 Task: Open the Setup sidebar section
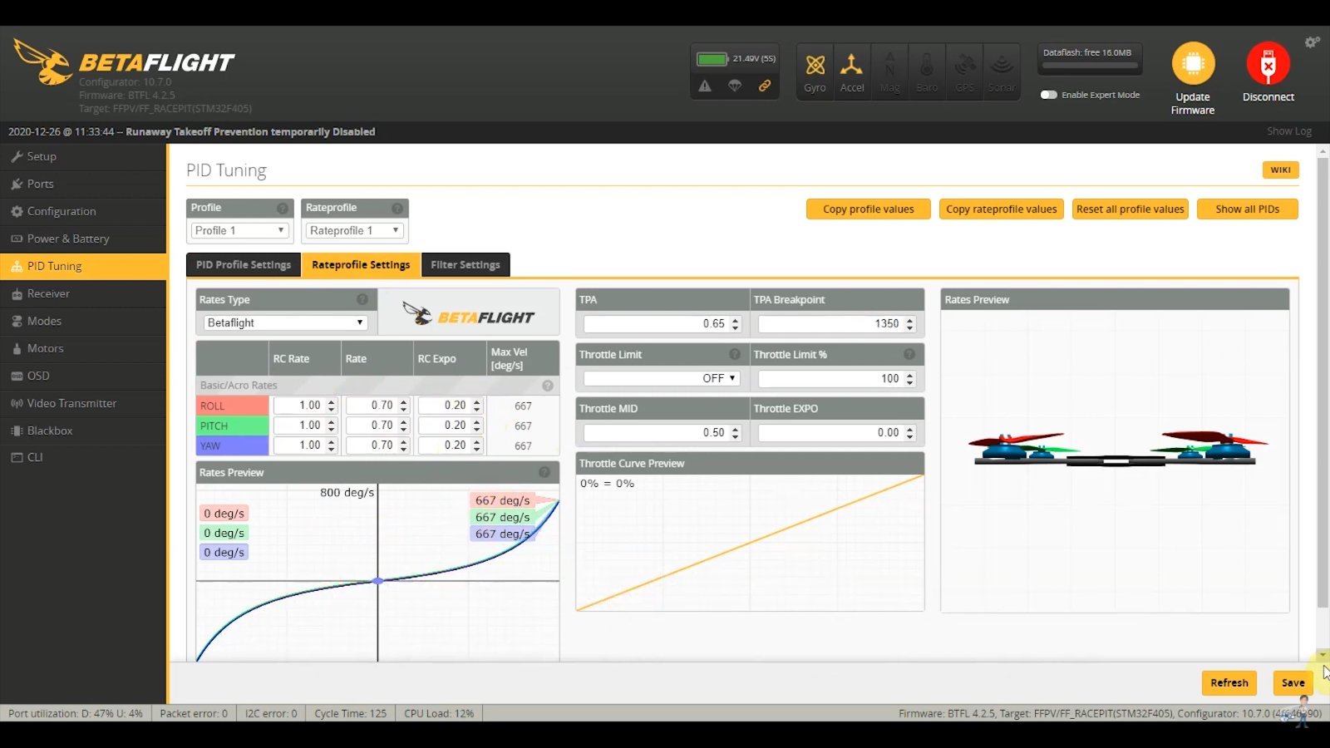pos(83,156)
